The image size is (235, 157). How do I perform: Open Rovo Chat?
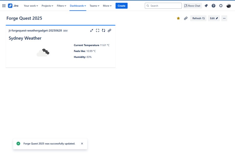click(192, 6)
